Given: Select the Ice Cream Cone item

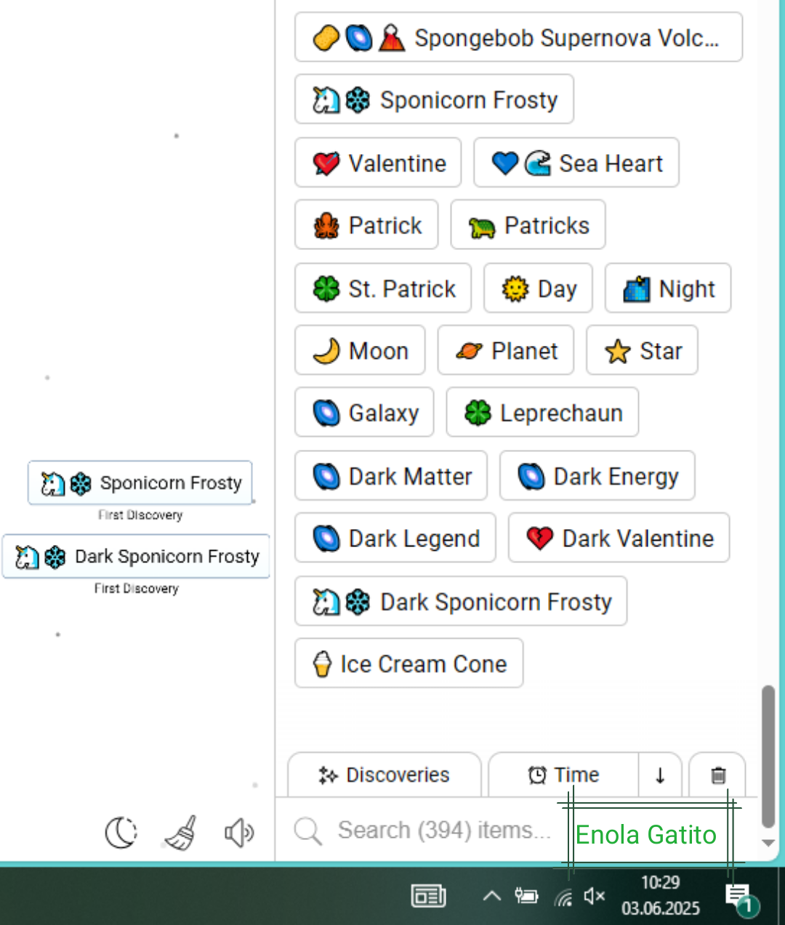Looking at the screenshot, I should 408,663.
